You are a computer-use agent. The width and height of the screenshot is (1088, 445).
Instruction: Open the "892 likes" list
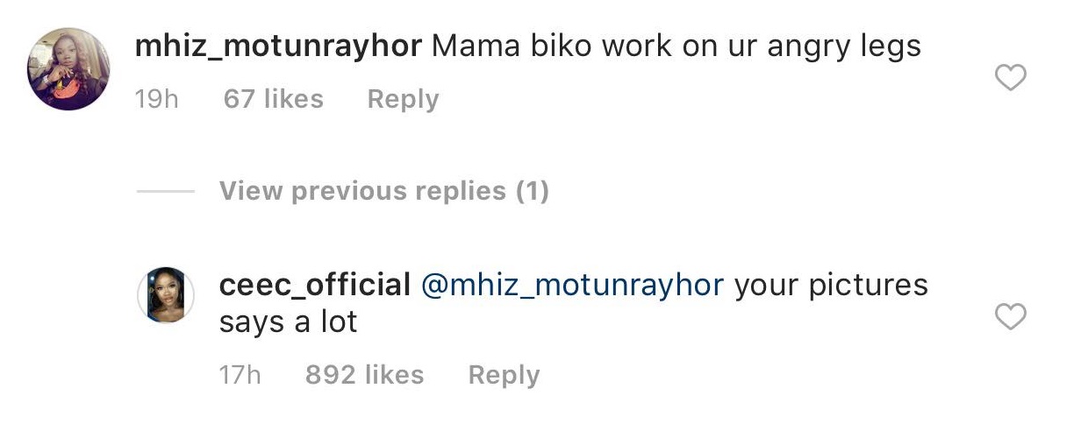click(364, 375)
